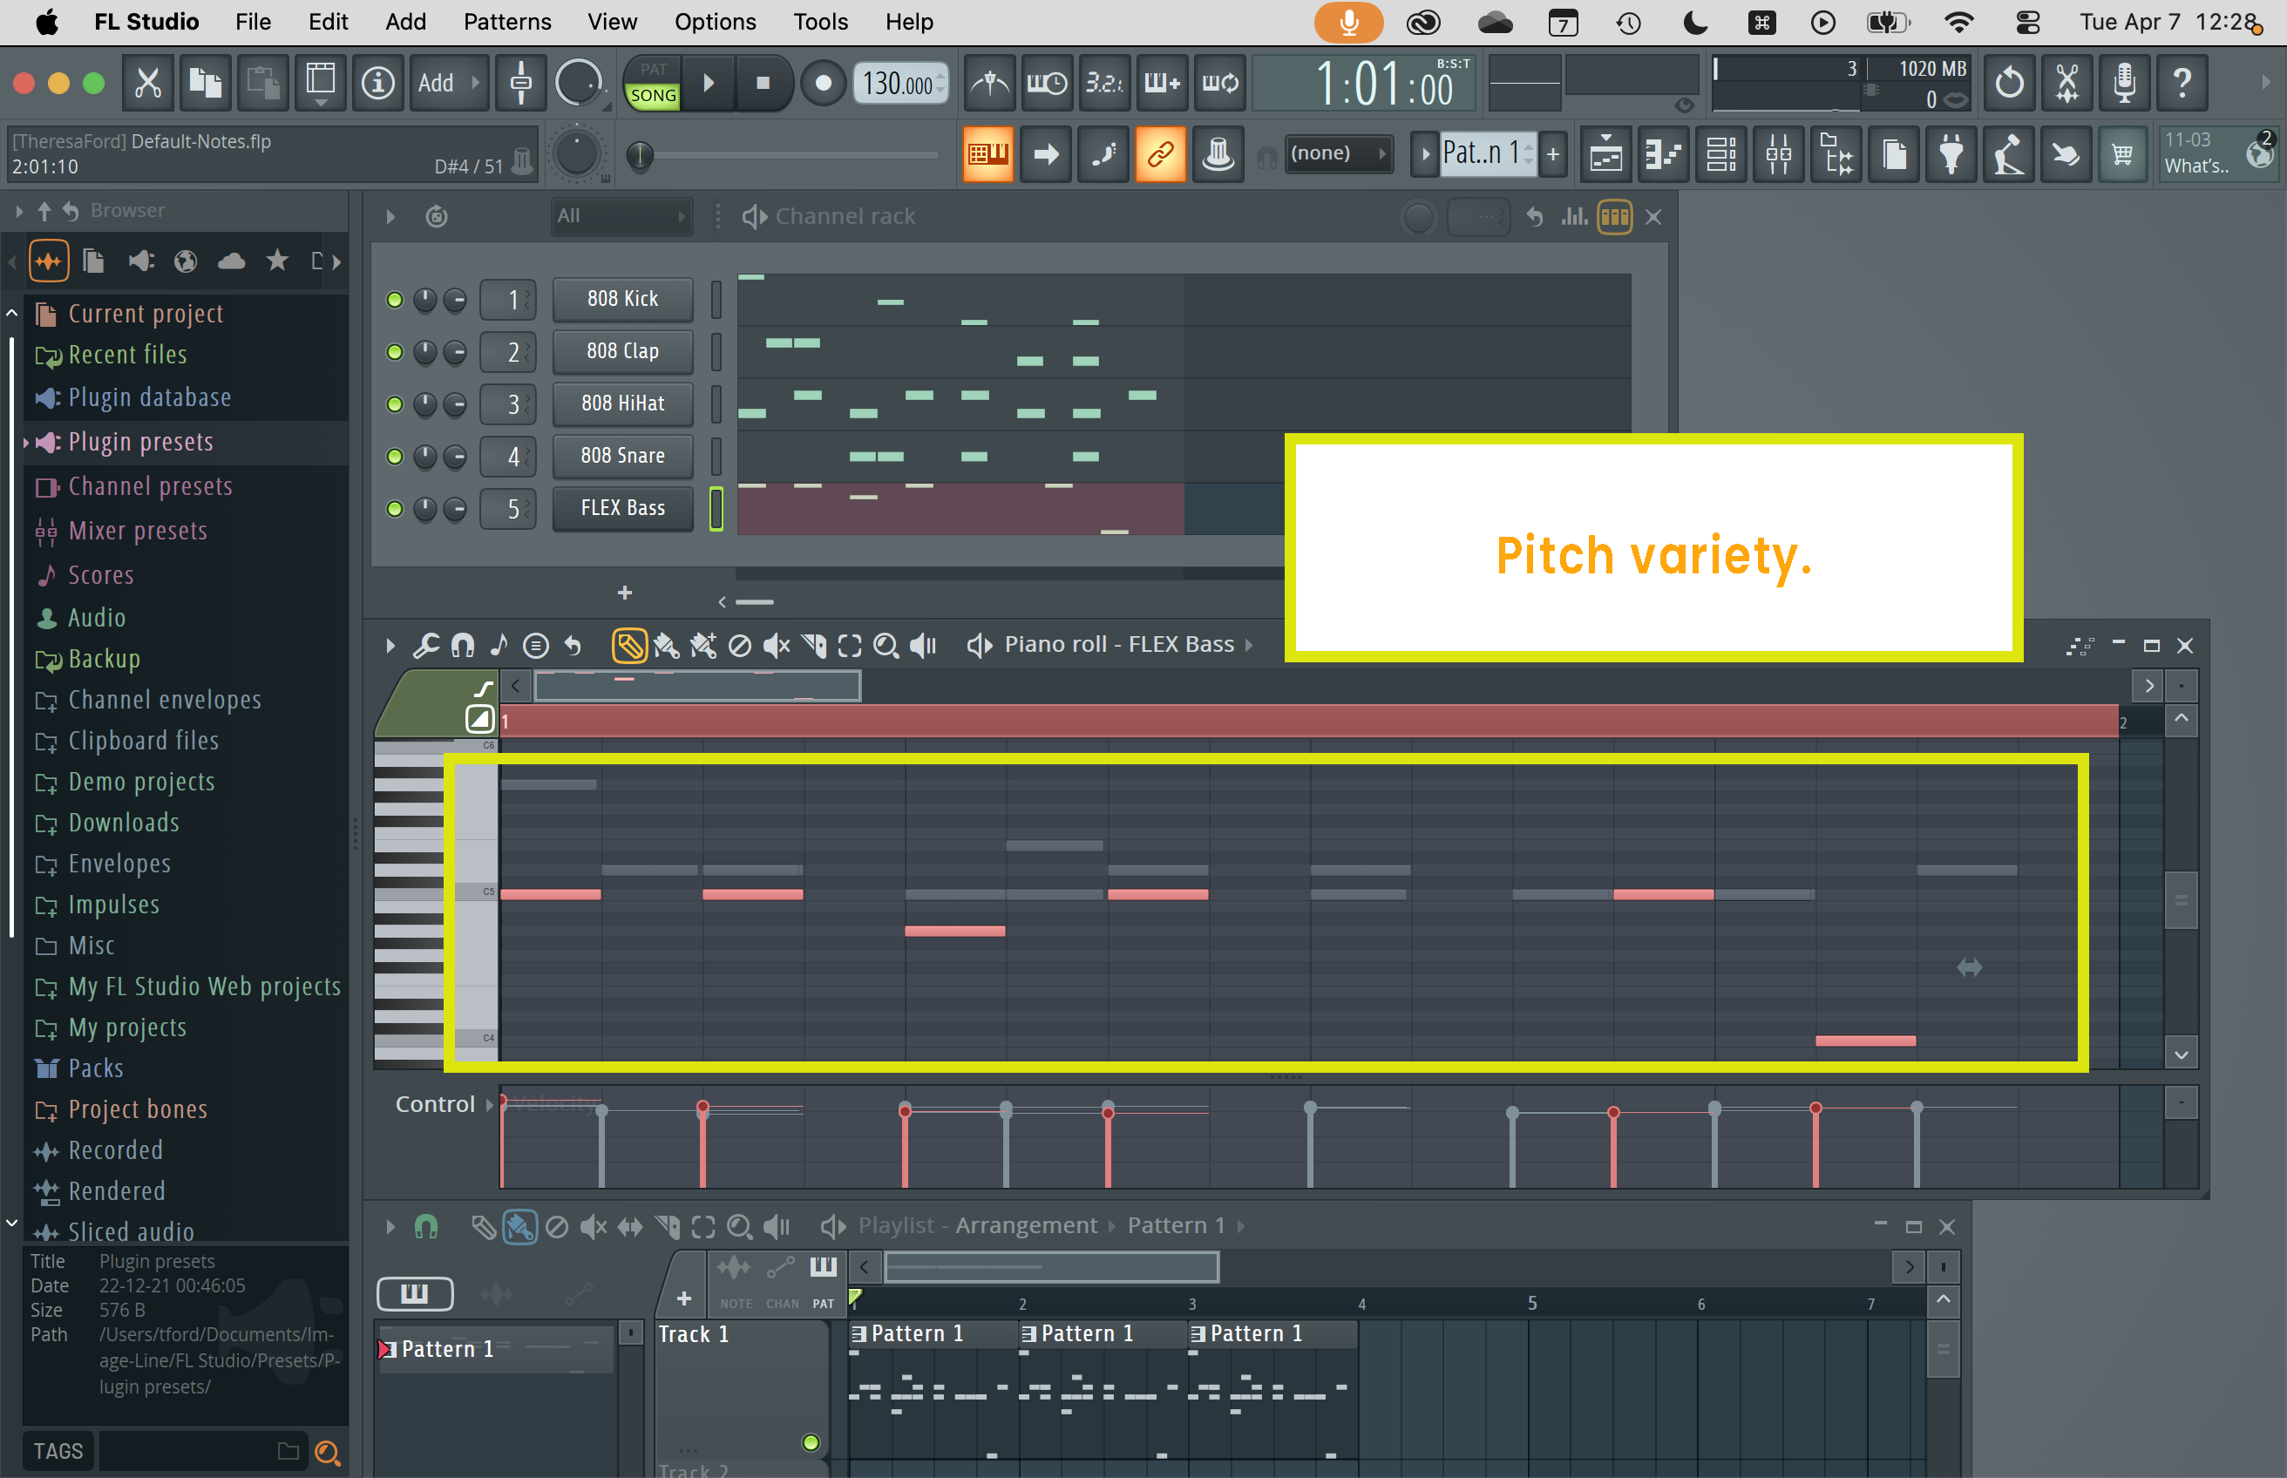Open the (none) snap selector dropdown
Screen dimensions: 2287x1478
[x=1338, y=153]
